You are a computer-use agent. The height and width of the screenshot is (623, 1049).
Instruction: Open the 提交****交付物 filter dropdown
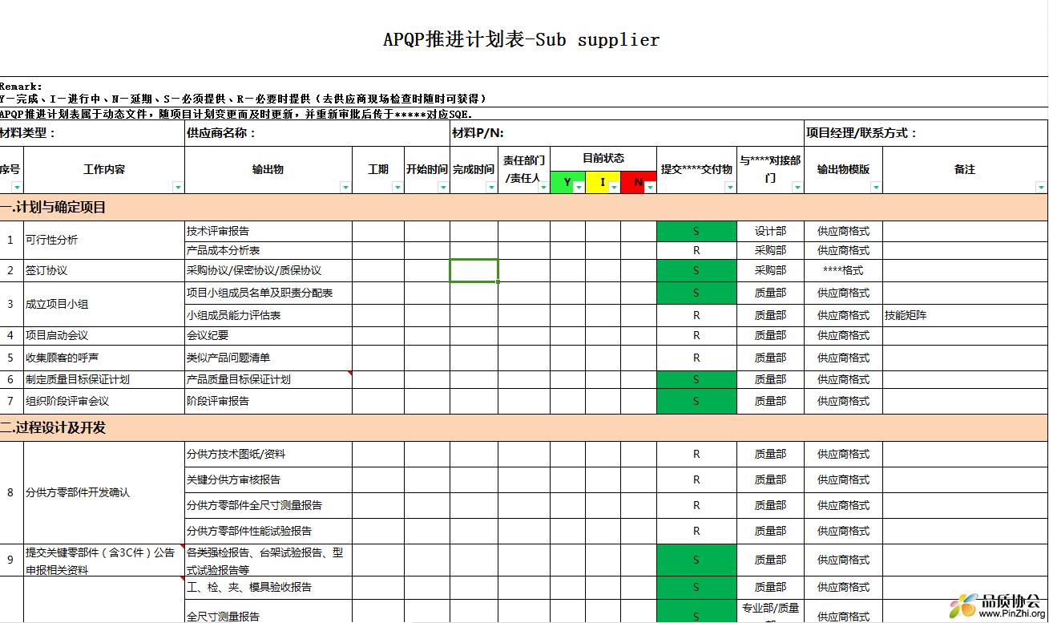pyautogui.click(x=730, y=187)
